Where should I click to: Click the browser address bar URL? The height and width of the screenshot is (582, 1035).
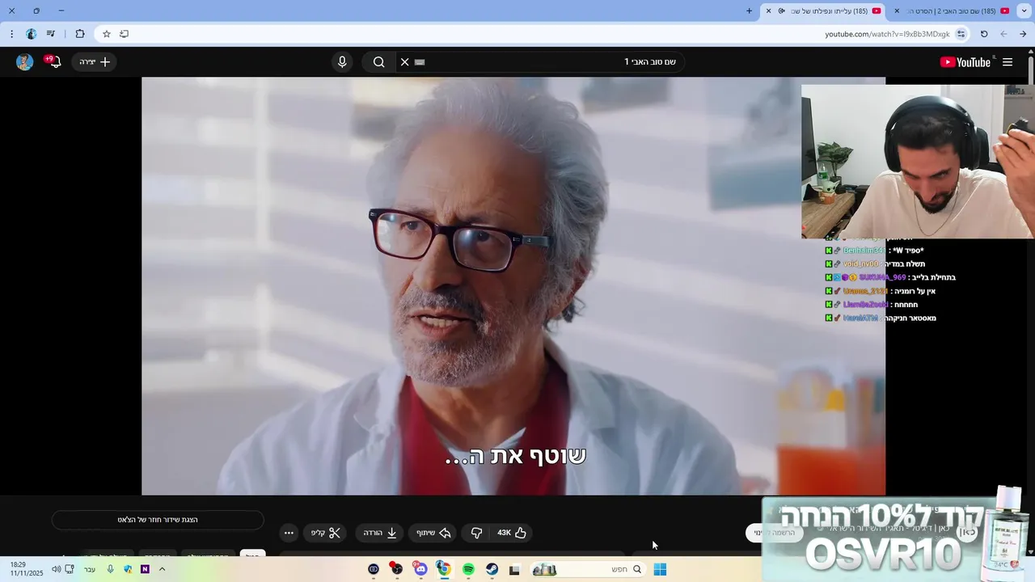coord(887,34)
